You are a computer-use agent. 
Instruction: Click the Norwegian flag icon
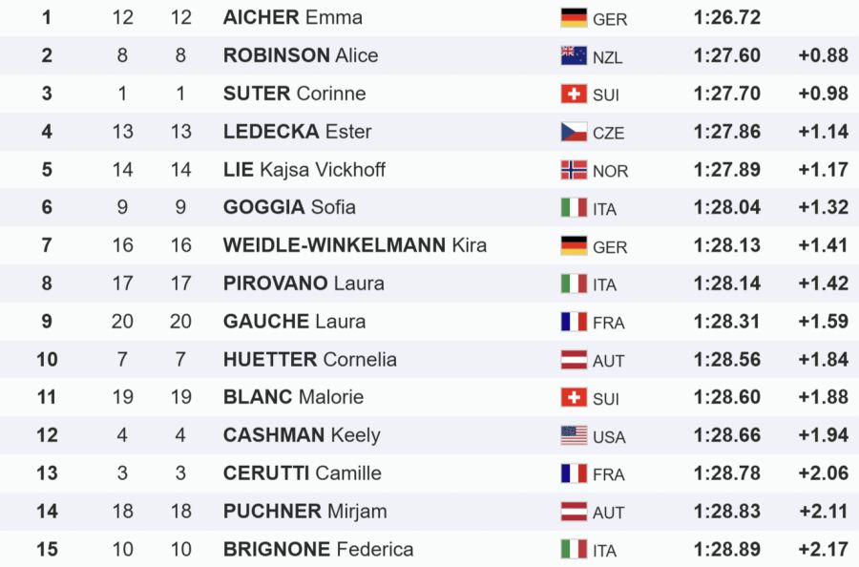(574, 170)
